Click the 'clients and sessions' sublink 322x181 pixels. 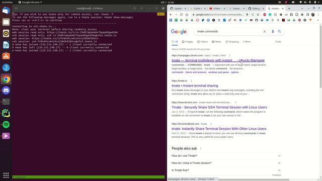[x=196, y=72]
